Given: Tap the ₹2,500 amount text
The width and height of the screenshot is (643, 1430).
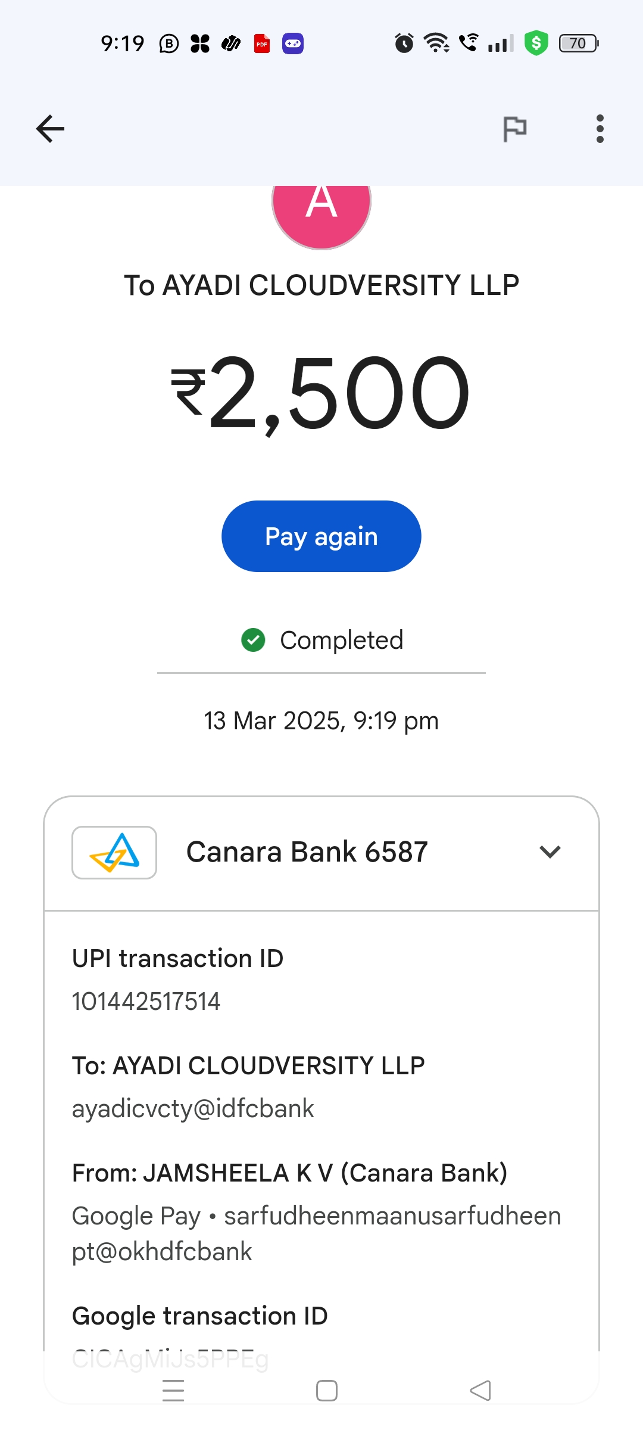Looking at the screenshot, I should [321, 392].
